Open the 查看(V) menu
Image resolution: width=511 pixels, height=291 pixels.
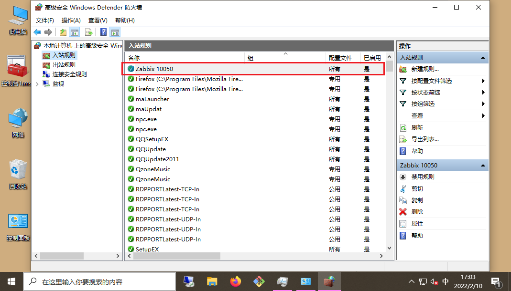pyautogui.click(x=98, y=20)
